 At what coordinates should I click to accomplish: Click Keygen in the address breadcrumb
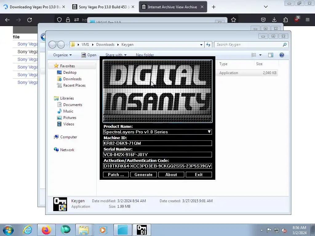(127, 45)
